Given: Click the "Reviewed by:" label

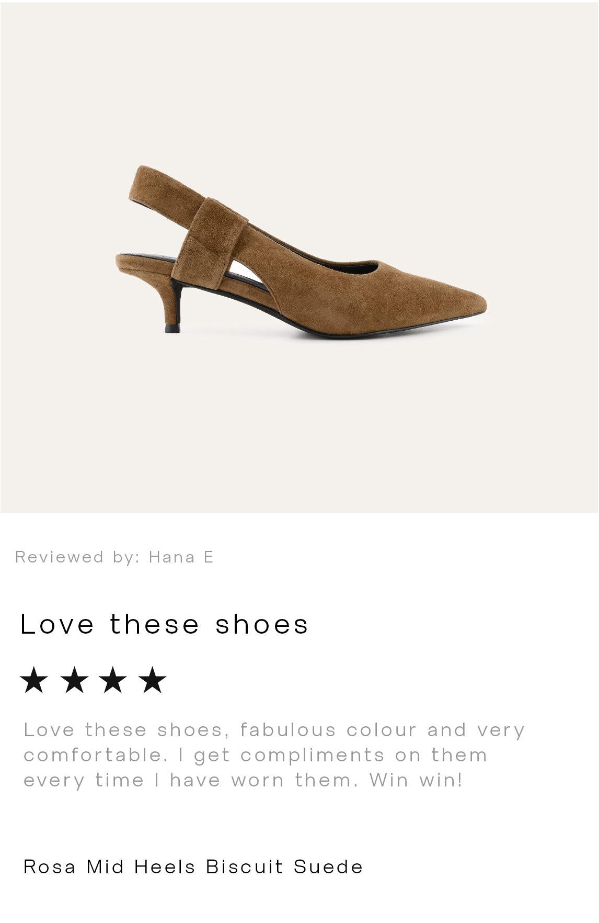Looking at the screenshot, I should click(78, 557).
